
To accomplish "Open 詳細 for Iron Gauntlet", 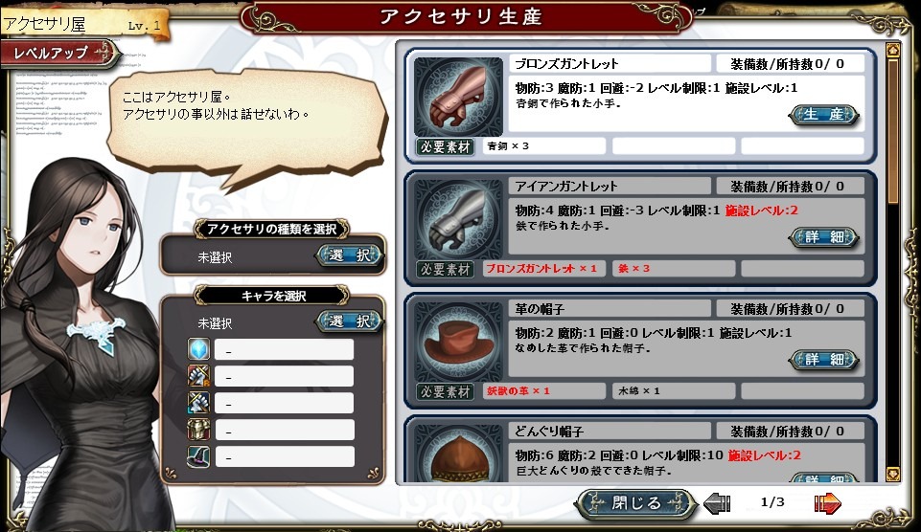I will pyautogui.click(x=823, y=237).
